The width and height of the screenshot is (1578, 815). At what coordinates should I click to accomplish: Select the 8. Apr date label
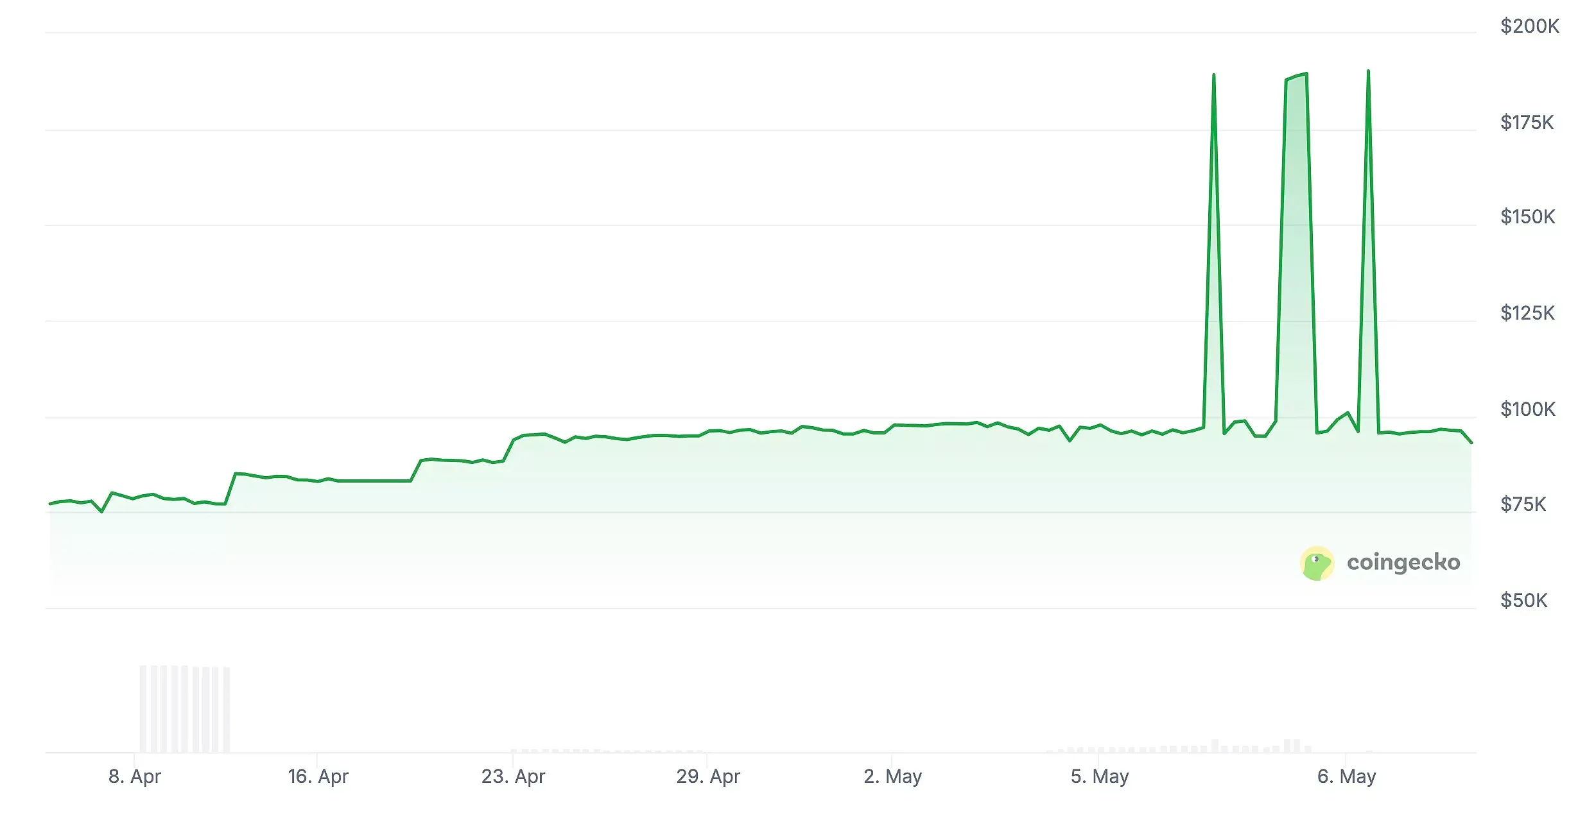pyautogui.click(x=134, y=776)
